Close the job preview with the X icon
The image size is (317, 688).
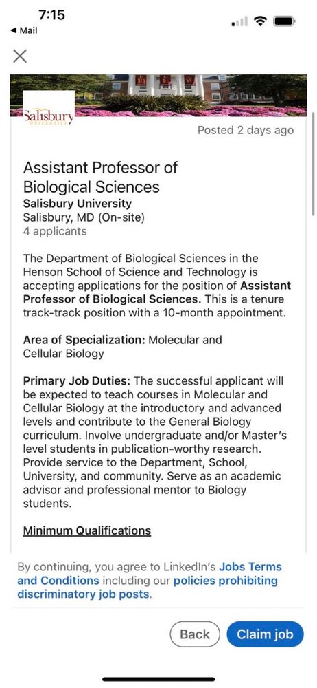tap(20, 56)
